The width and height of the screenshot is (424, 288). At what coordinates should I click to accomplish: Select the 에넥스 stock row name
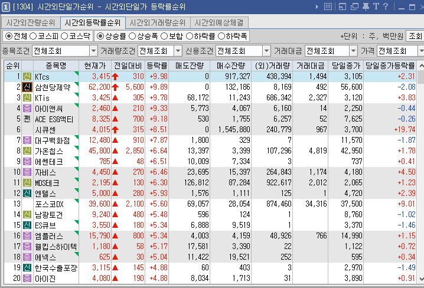pyautogui.click(x=45, y=257)
